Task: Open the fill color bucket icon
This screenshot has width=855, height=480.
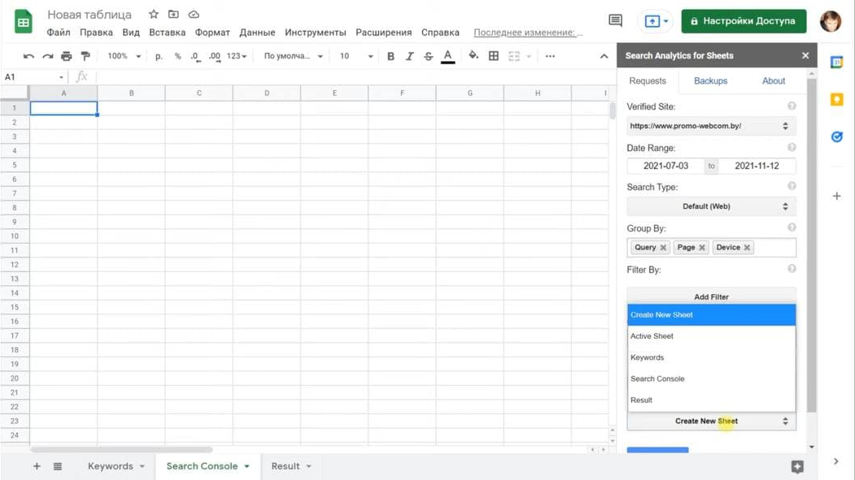Action: [473, 56]
